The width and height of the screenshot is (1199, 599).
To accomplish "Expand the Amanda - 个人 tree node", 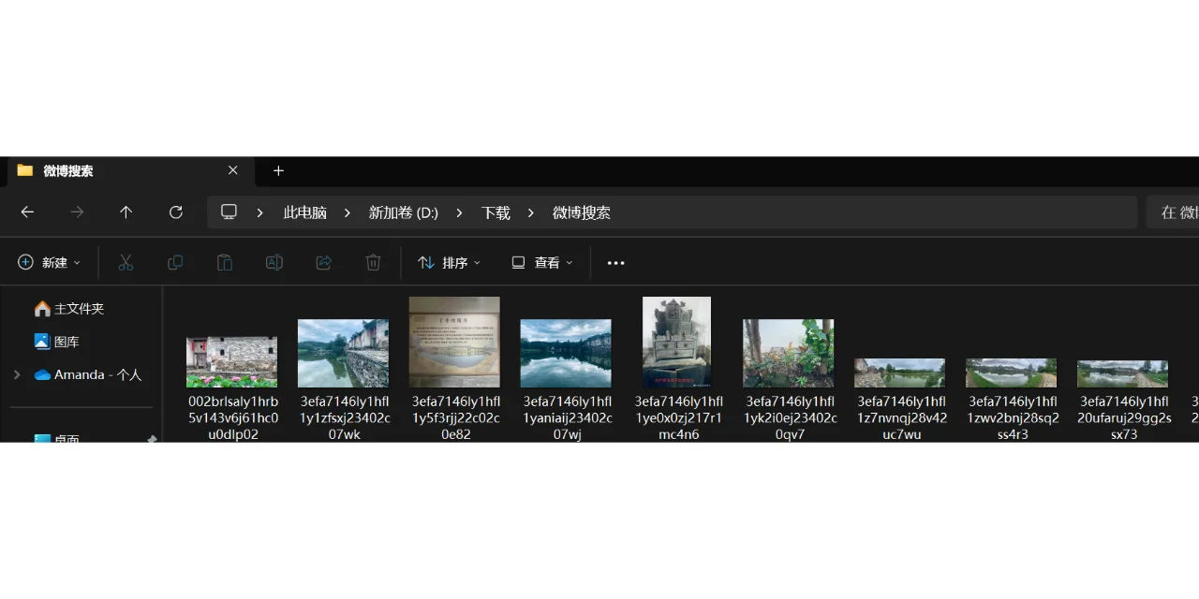I will pos(16,374).
